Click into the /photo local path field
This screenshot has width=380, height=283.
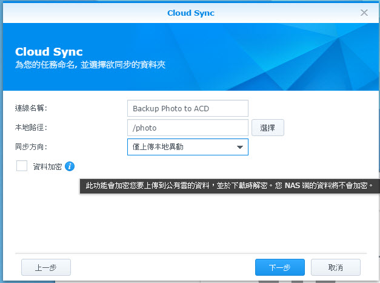[x=188, y=128]
